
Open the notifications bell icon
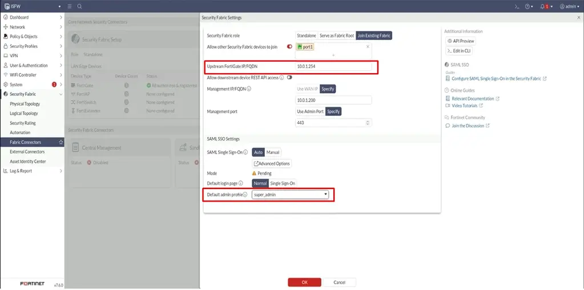click(x=542, y=6)
